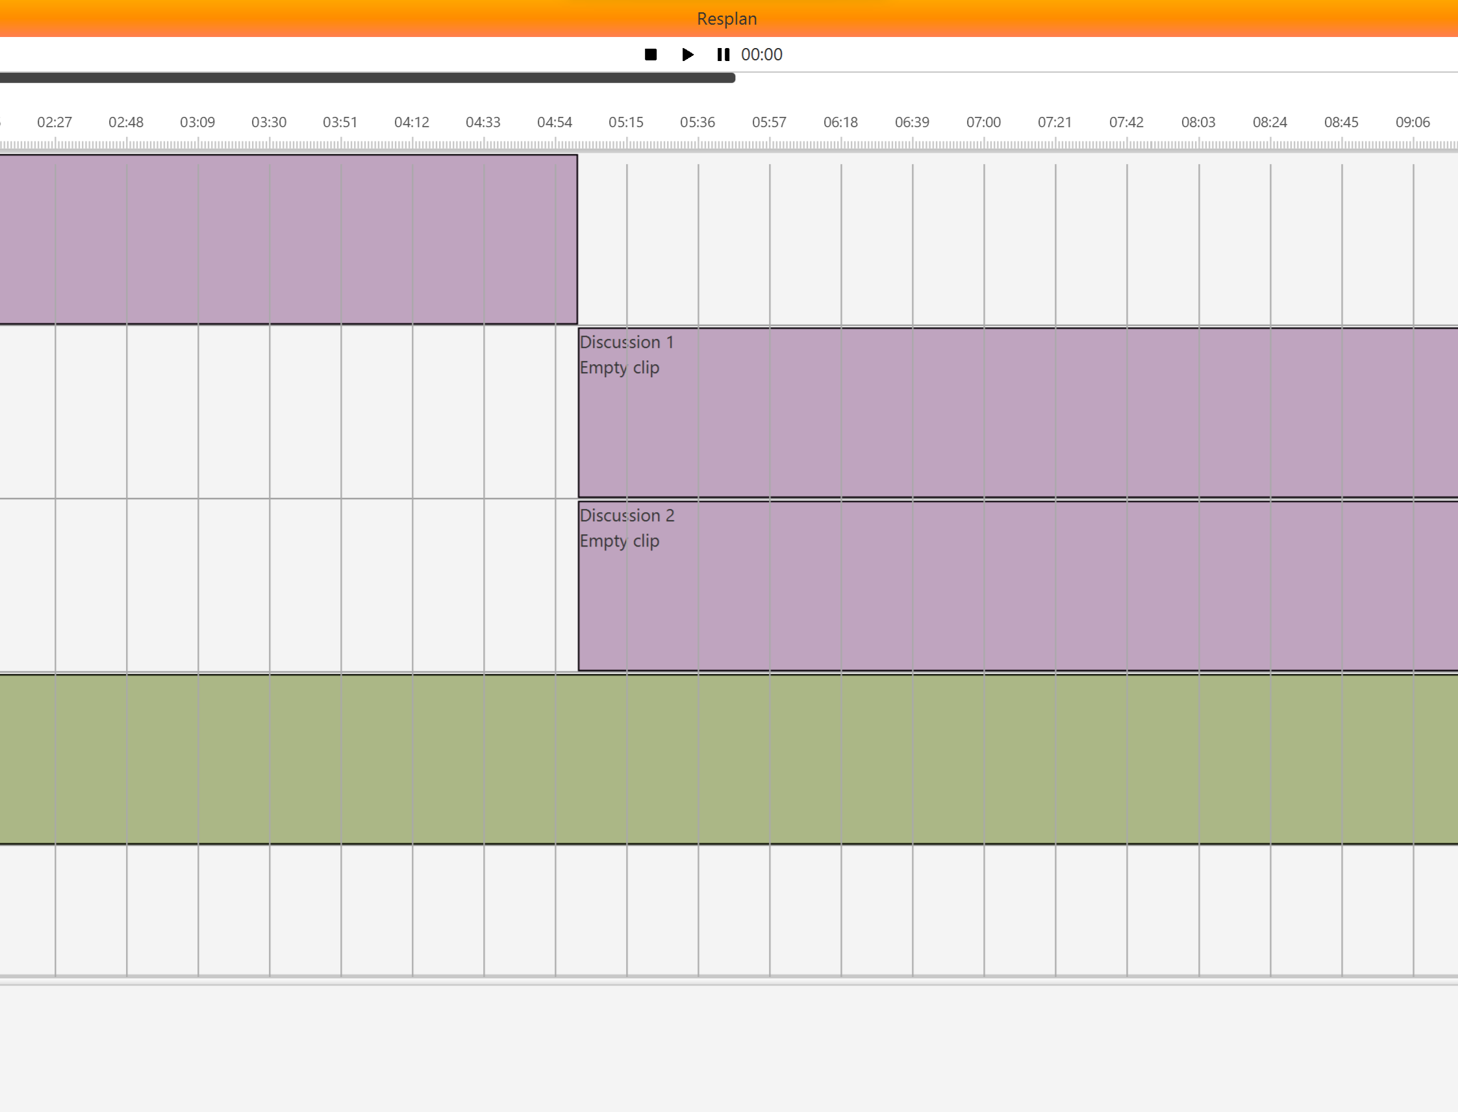1458x1112 pixels.
Task: Click Empty clip text under Discussion 1
Action: 619,368
